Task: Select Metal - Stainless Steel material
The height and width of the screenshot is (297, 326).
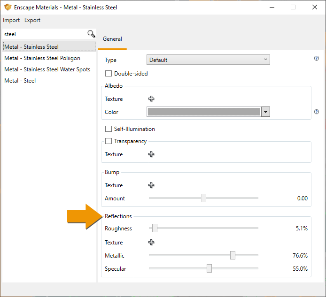Action: [x=49, y=47]
